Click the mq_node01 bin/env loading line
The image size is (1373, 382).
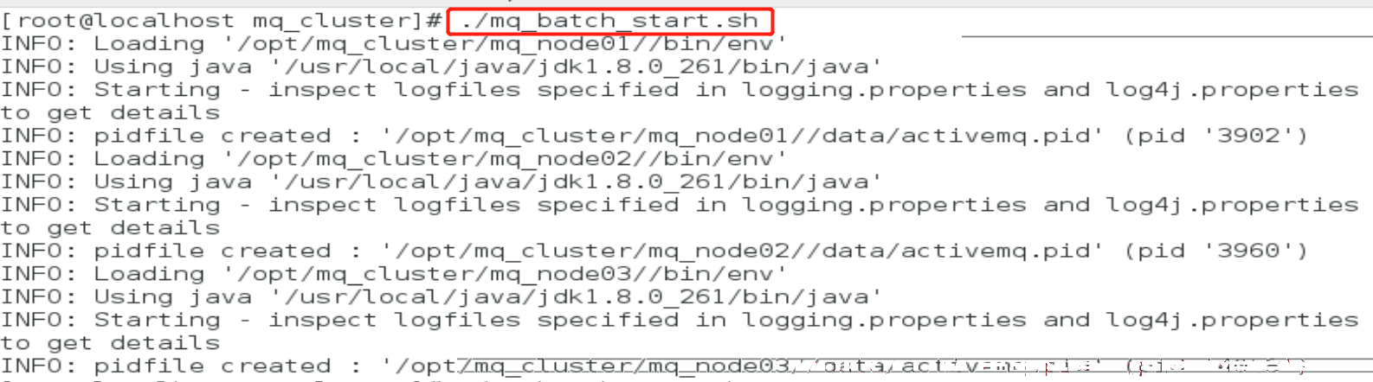click(394, 44)
